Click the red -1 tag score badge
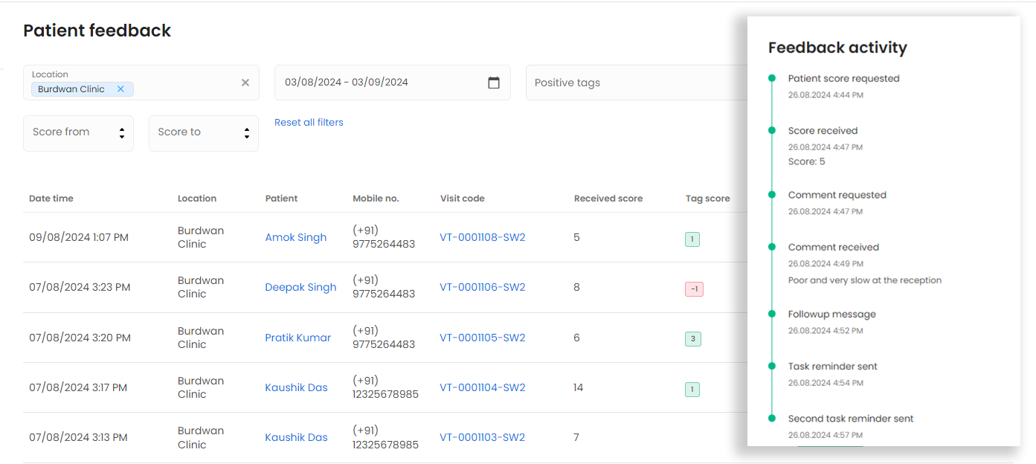Viewport: 1036px width, 464px height. pos(693,289)
